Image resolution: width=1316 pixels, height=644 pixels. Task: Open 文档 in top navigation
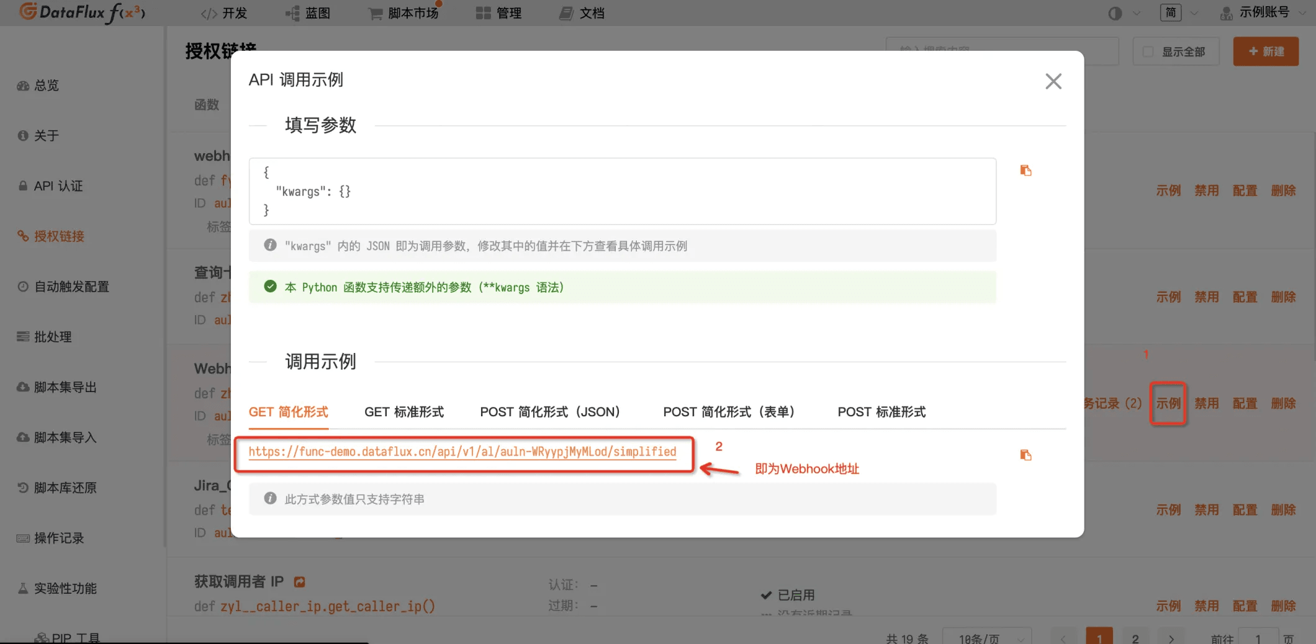click(x=582, y=13)
